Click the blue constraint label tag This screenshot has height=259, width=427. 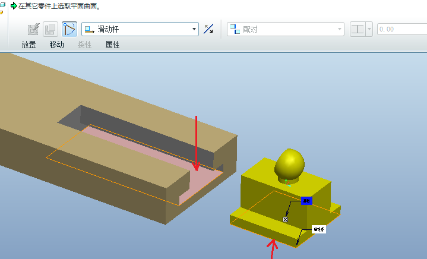pos(306,201)
